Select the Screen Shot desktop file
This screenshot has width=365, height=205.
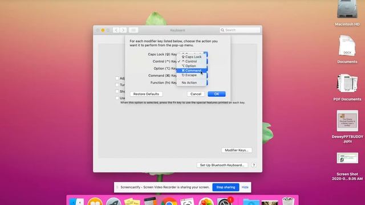347,158
